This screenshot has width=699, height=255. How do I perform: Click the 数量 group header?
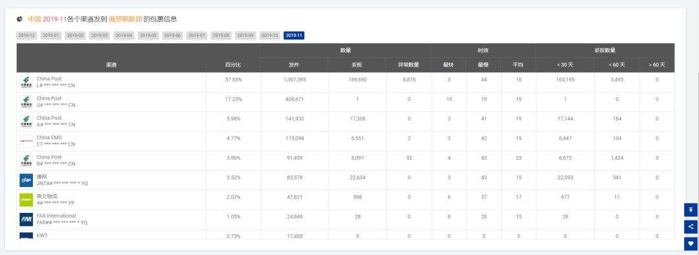coord(346,50)
